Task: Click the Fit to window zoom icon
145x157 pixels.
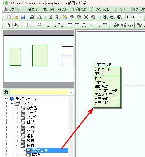Action: pyautogui.click(x=120, y=17)
